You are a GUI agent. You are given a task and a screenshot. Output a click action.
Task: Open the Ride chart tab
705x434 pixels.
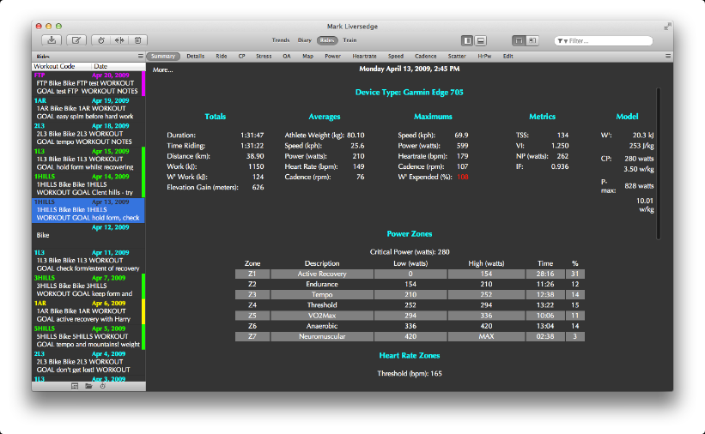tap(222, 57)
